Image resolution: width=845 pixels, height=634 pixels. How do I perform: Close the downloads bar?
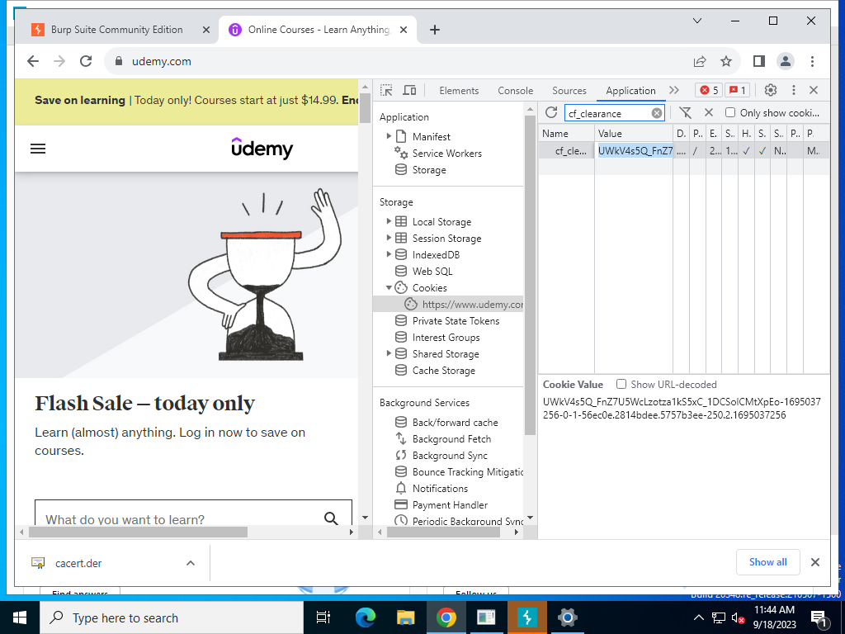click(x=814, y=562)
